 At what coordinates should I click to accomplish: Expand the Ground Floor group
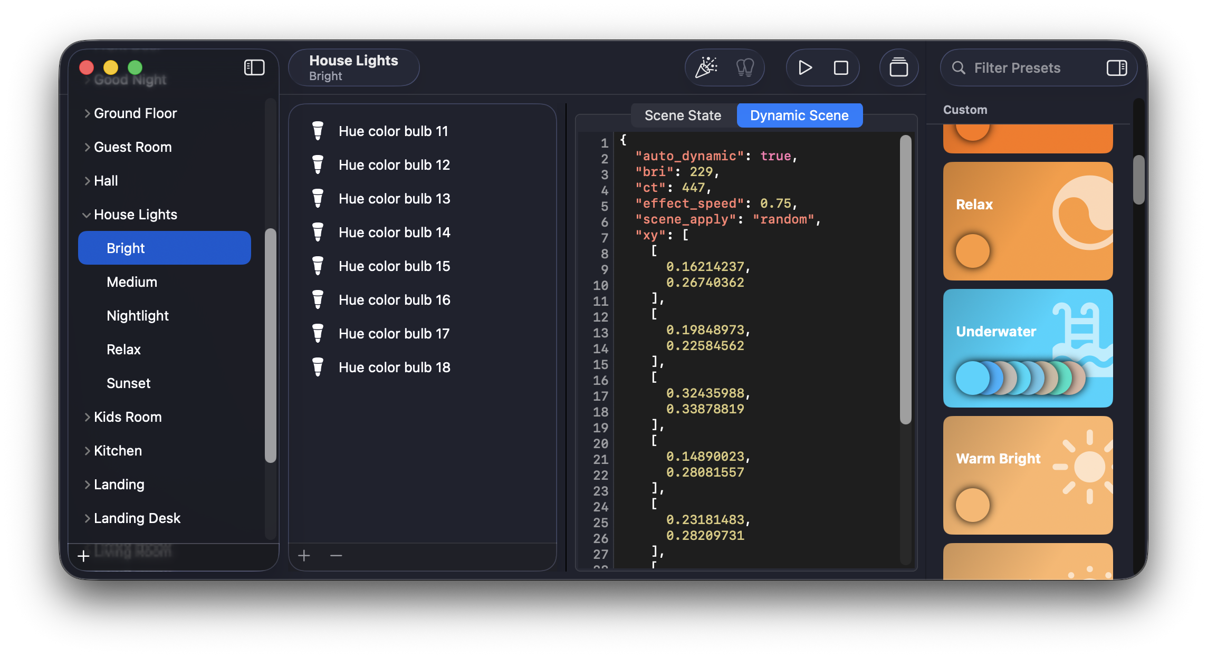click(x=87, y=113)
